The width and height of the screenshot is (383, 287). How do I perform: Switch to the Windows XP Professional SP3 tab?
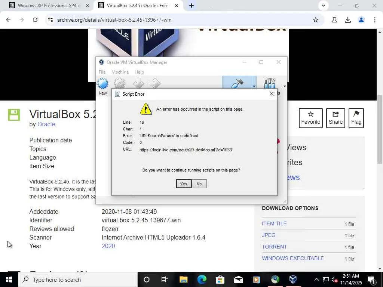click(46, 5)
